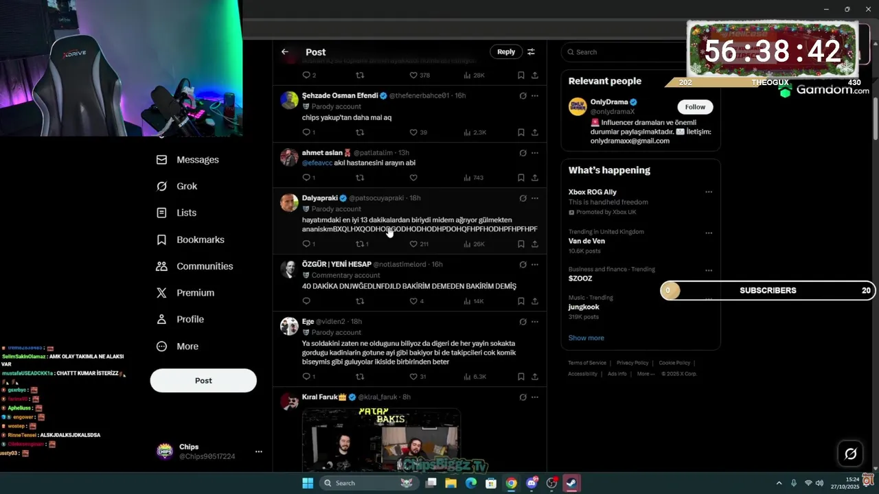Open more options on Kıral Faruk's reply
Viewport: 879px width, 494px height.
[535, 397]
